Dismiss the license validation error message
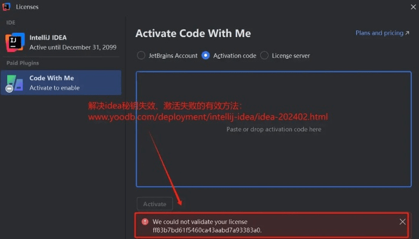The image size is (419, 239). pyautogui.click(x=402, y=222)
